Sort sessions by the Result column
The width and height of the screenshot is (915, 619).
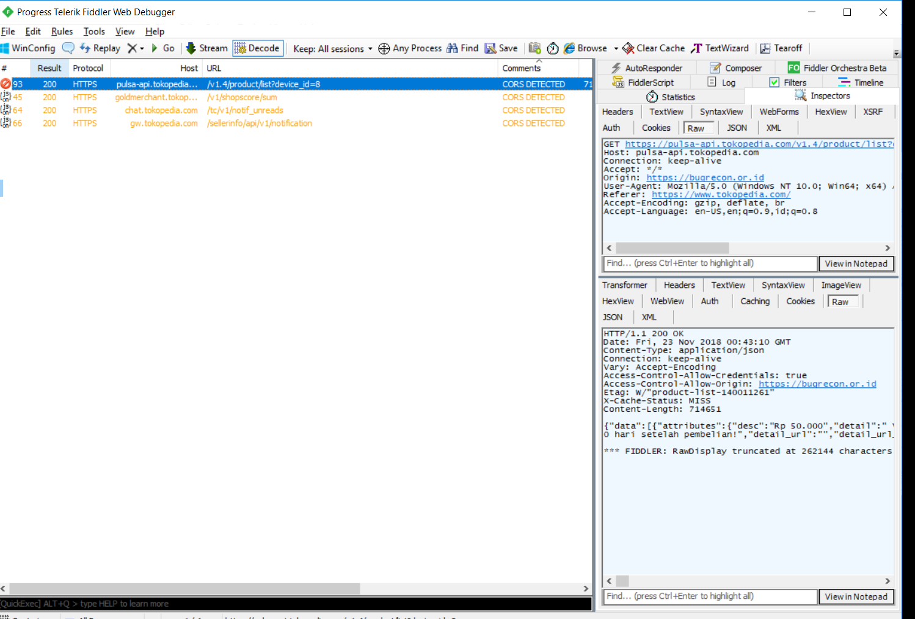49,68
